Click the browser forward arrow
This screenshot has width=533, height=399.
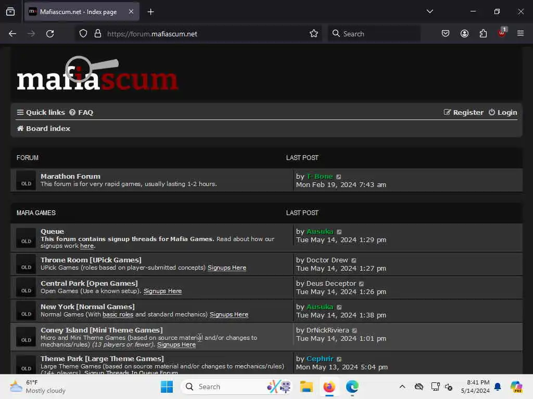pyautogui.click(x=31, y=34)
